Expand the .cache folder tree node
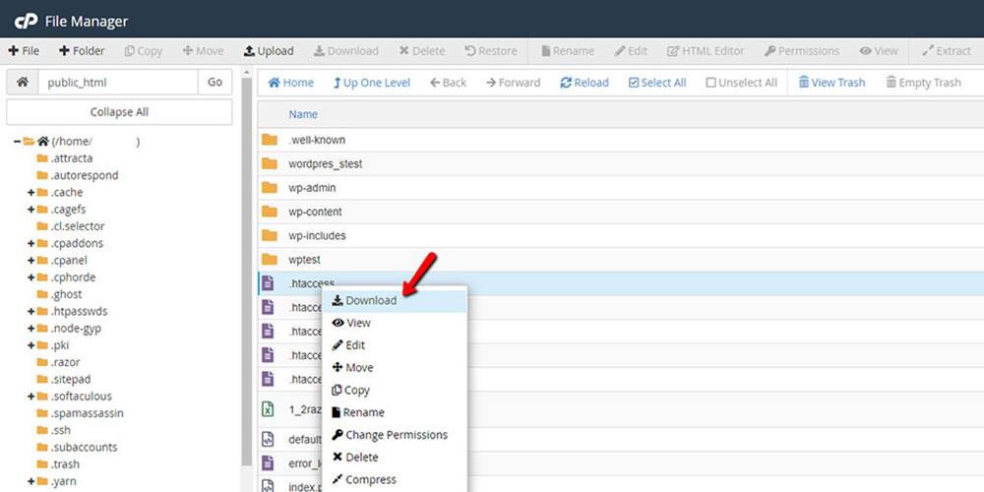Screen dimensions: 984x492 (31, 193)
